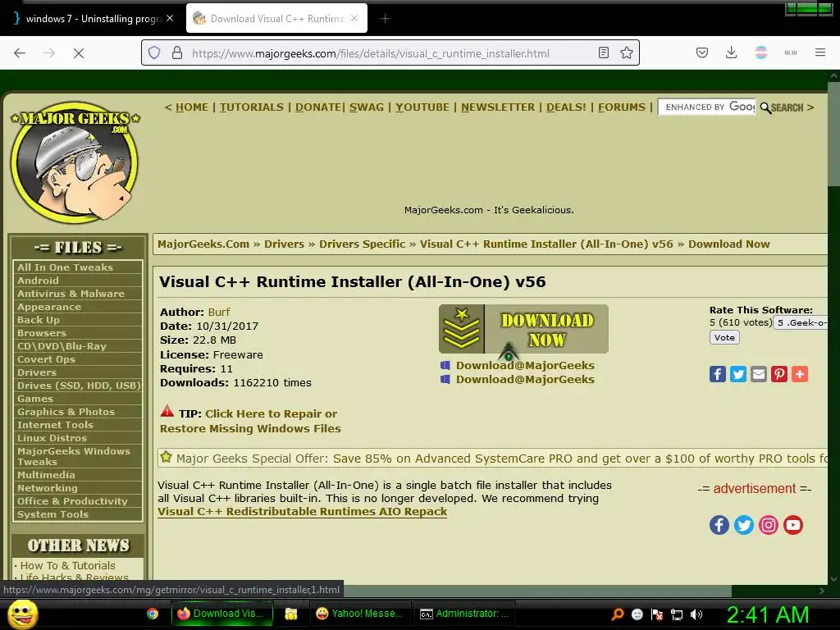The width and height of the screenshot is (840, 630).
Task: Open the DONATE nav menu link
Action: point(318,107)
